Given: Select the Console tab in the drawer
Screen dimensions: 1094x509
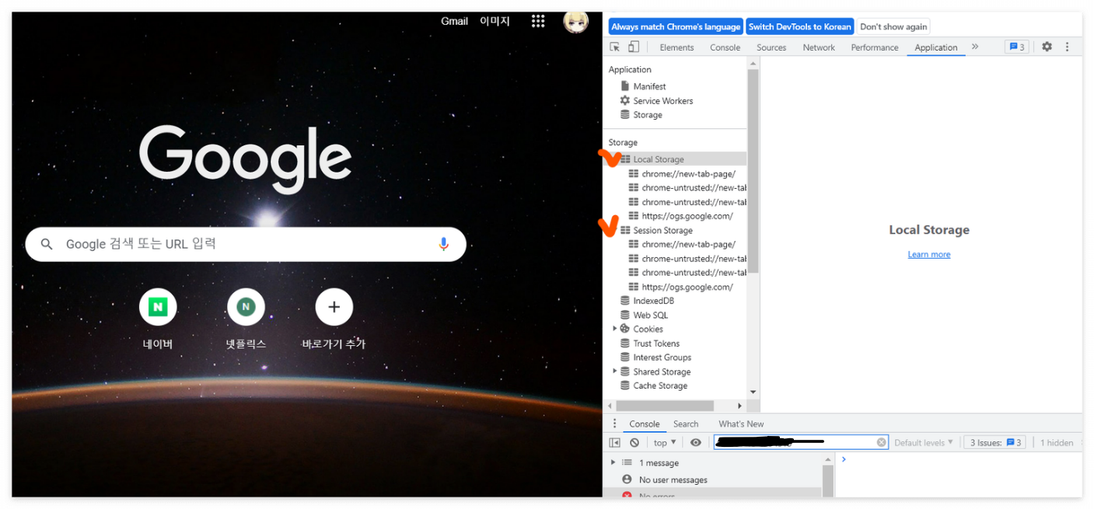Looking at the screenshot, I should point(645,424).
